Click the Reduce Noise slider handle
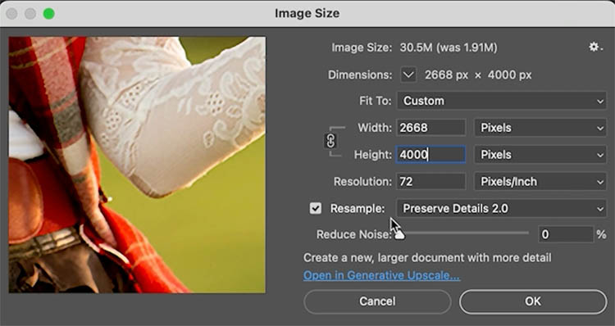 tap(399, 234)
